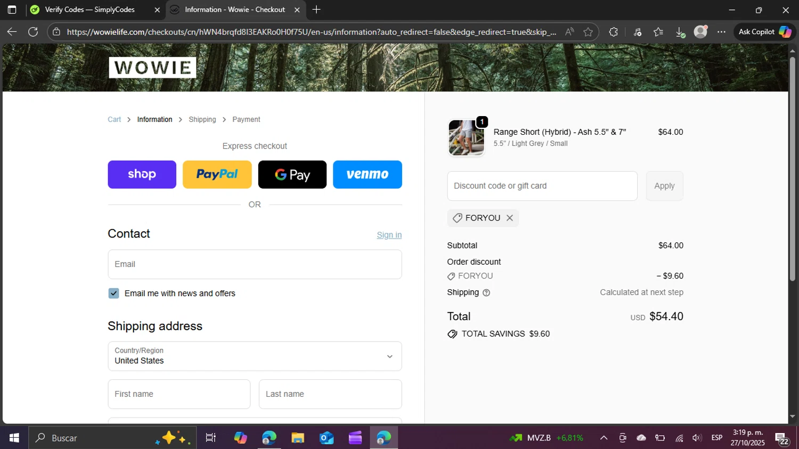Open File Explorer from the taskbar
The image size is (799, 449).
pyautogui.click(x=298, y=438)
